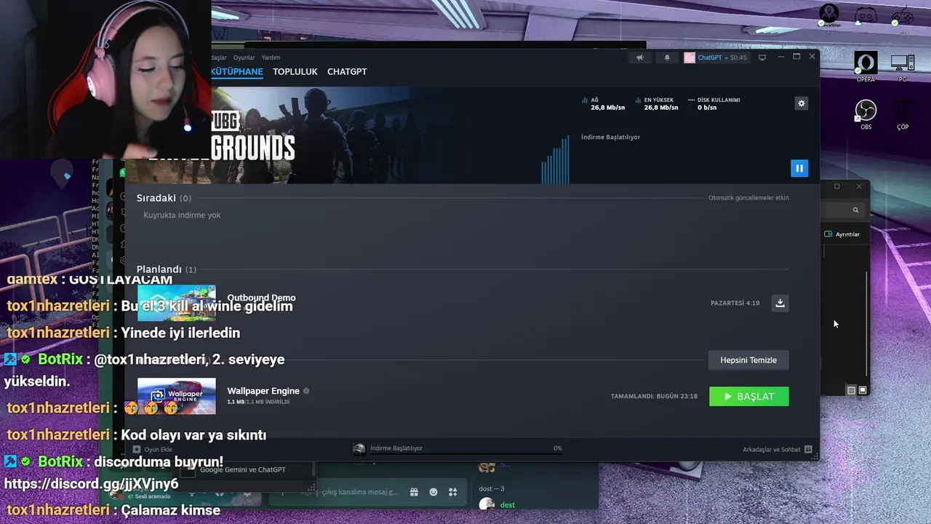
Task: Open Outbound Demo thumbnail
Action: pos(177,303)
